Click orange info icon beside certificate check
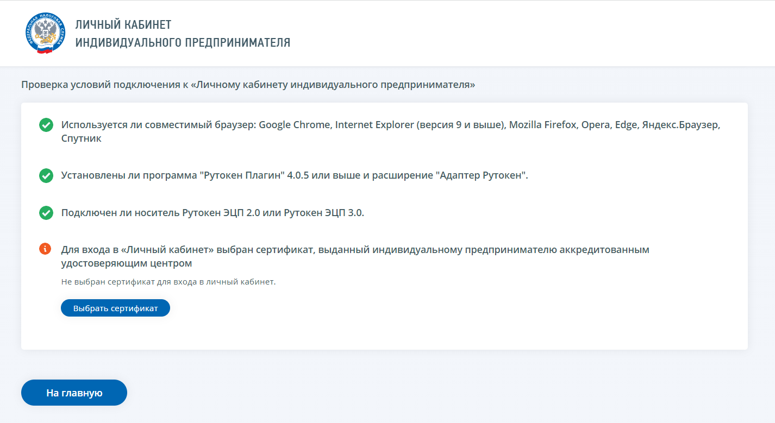 (x=46, y=249)
